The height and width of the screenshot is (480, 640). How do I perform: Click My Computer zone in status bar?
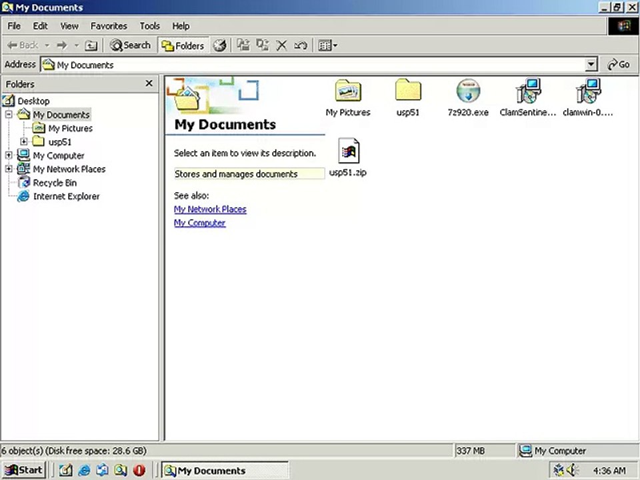[577, 451]
